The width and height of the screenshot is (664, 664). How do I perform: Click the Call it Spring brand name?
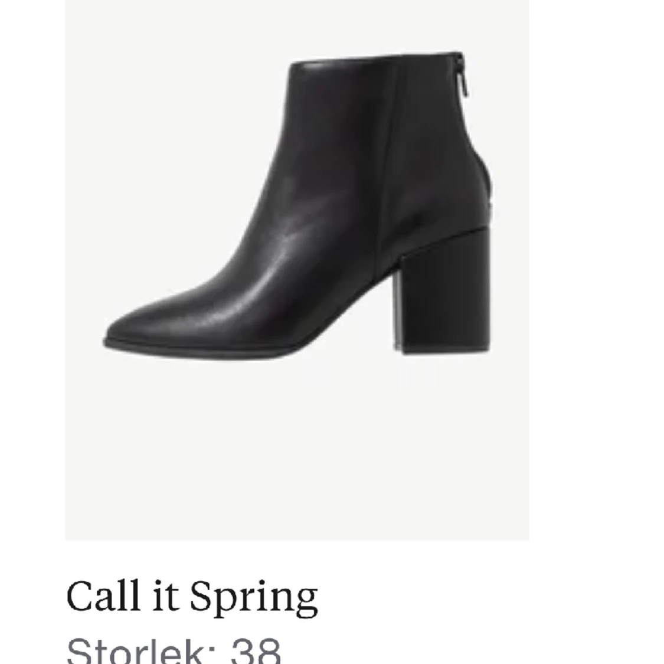192,597
